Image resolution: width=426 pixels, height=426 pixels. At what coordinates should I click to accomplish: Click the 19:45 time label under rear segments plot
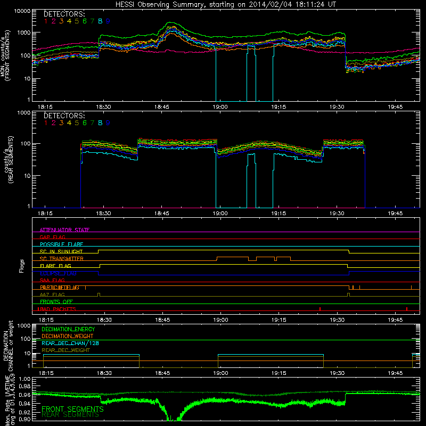(x=395, y=214)
